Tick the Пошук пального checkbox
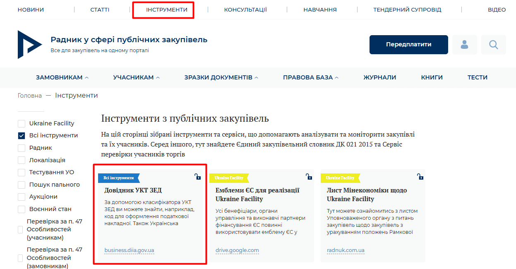This screenshot has width=516, height=269. pos(22,185)
